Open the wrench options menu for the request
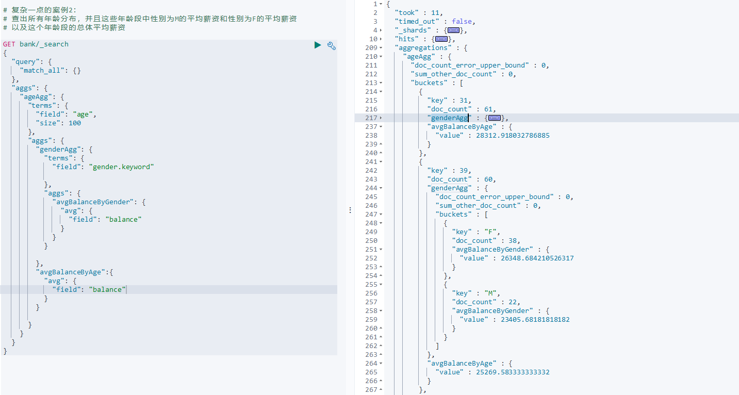The width and height of the screenshot is (739, 395). tap(332, 45)
